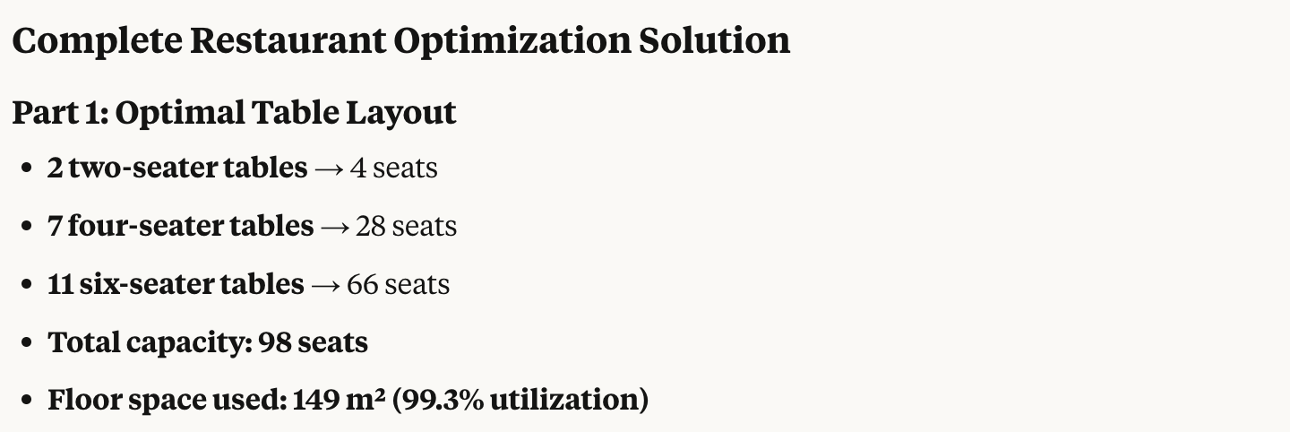Click the bullet before "2 two-seater tables"
The width and height of the screenshot is (1290, 432).
pos(27,168)
